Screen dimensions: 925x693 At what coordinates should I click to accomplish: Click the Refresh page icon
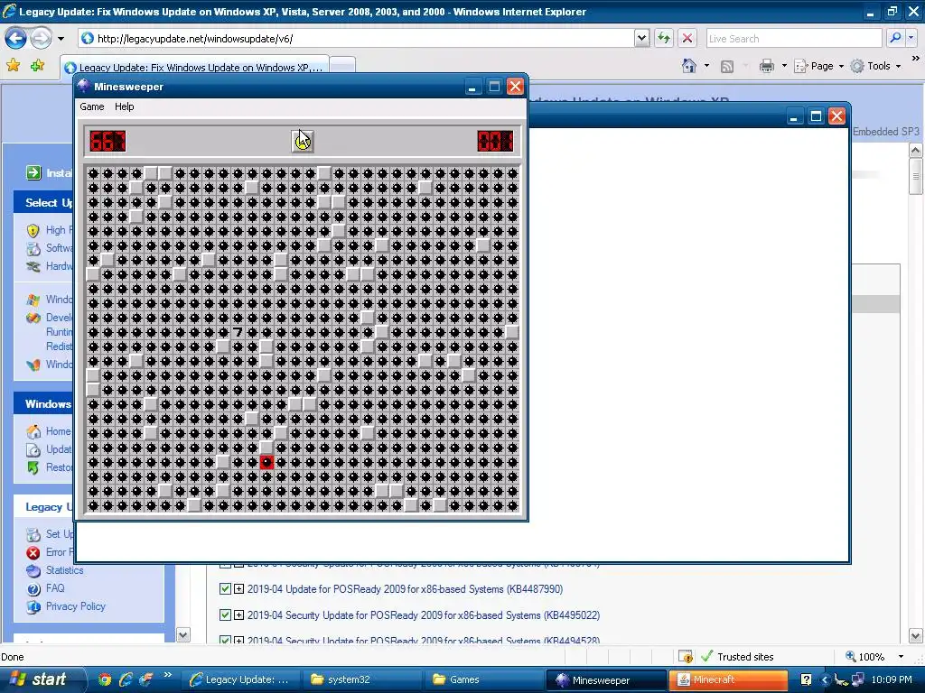click(664, 39)
